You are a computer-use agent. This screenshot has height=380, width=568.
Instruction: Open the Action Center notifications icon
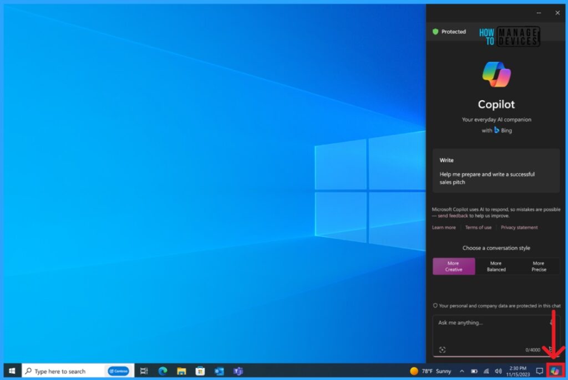click(x=539, y=371)
